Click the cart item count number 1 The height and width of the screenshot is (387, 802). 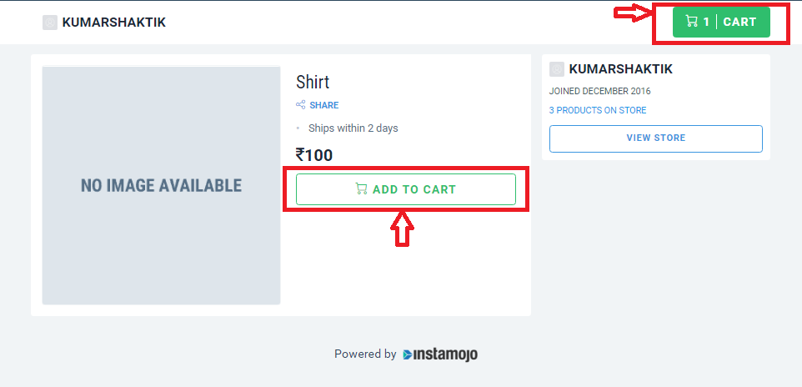(706, 22)
